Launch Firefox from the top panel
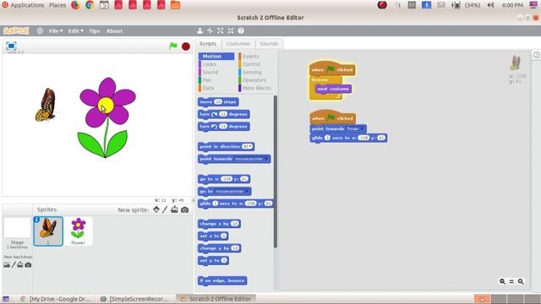The height and width of the screenshot is (304, 541). click(75, 5)
